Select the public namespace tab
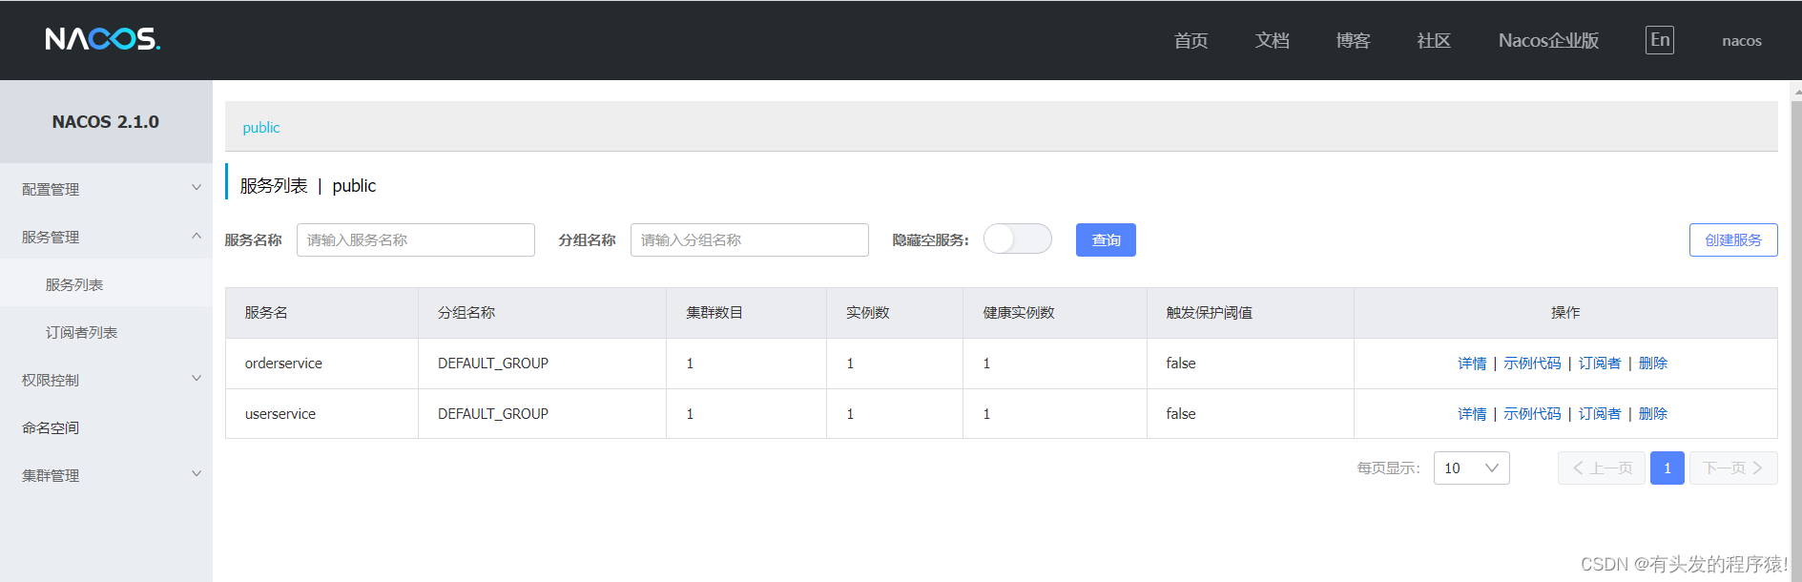This screenshot has width=1802, height=582. tap(260, 128)
